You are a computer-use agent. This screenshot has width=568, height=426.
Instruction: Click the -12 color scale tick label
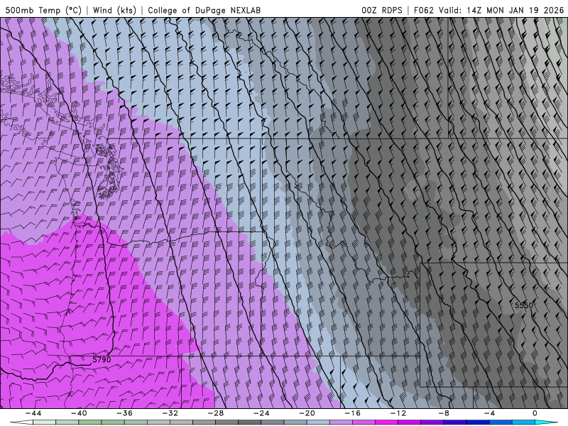(x=398, y=413)
